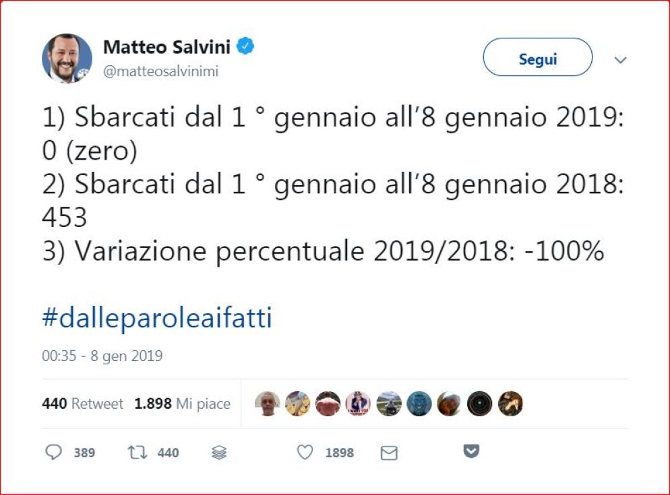The image size is (670, 495).
Task: Click the 00:35 - 8 gen 2019 timestamp
Action: tap(102, 356)
